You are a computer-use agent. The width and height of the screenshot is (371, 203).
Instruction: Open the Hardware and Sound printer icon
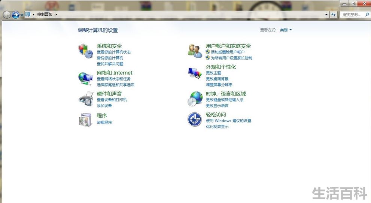[86, 99]
